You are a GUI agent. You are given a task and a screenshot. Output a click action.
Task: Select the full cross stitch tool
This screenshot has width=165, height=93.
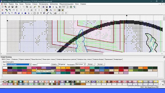tap(3, 13)
